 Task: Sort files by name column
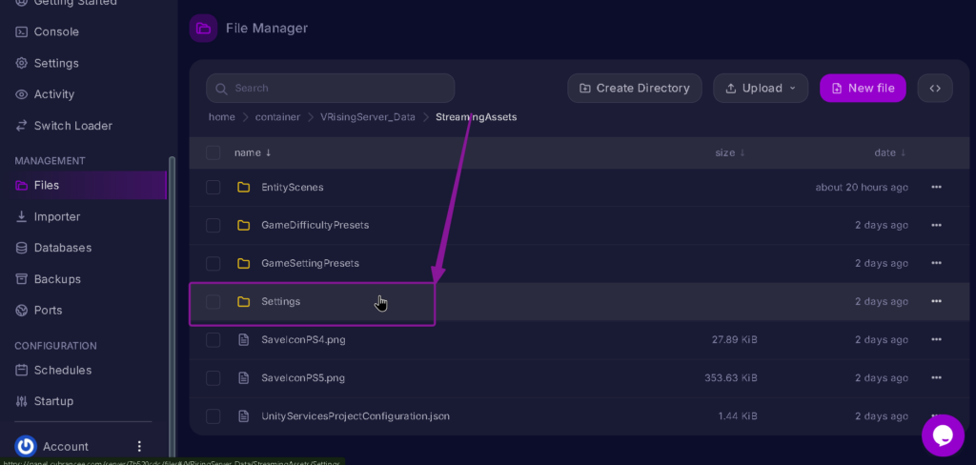point(253,152)
